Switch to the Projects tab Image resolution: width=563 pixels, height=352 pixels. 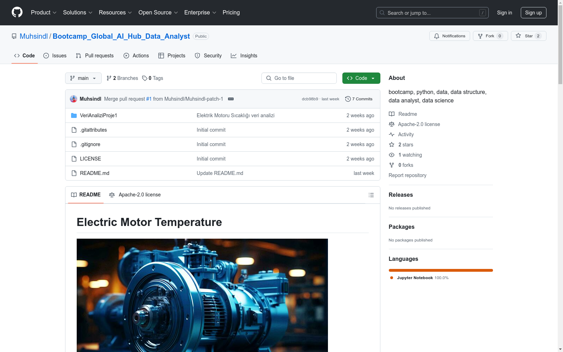click(172, 56)
